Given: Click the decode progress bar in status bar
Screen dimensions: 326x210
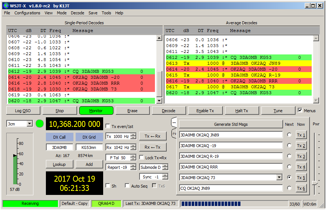Looking at the screenshot, I should pos(235,203).
